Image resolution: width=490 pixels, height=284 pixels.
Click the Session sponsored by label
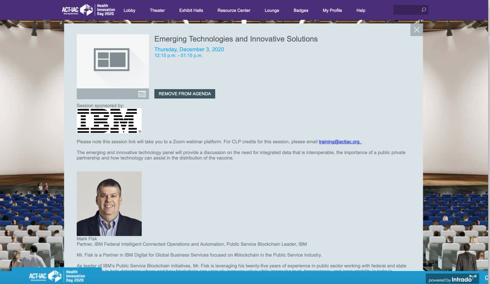(x=100, y=106)
